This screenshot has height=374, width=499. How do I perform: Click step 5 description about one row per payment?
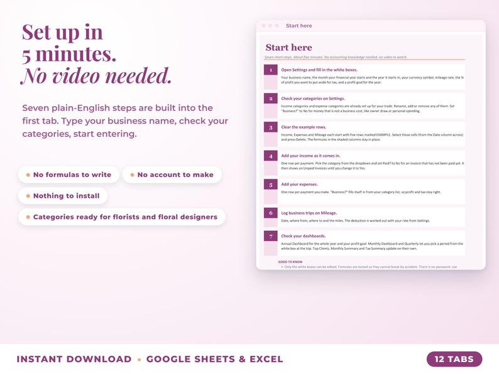[361, 192]
